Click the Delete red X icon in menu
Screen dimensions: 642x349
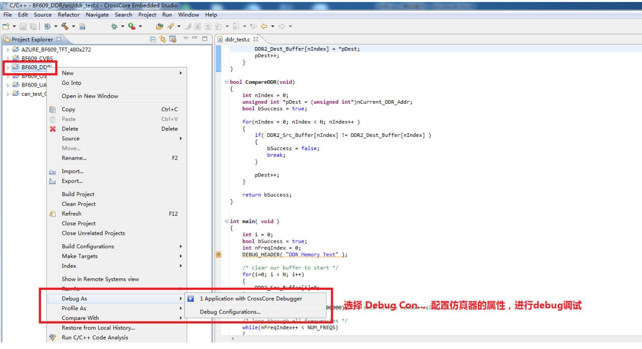[53, 129]
